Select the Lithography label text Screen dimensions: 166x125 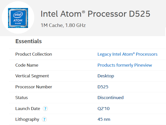(x=27, y=120)
